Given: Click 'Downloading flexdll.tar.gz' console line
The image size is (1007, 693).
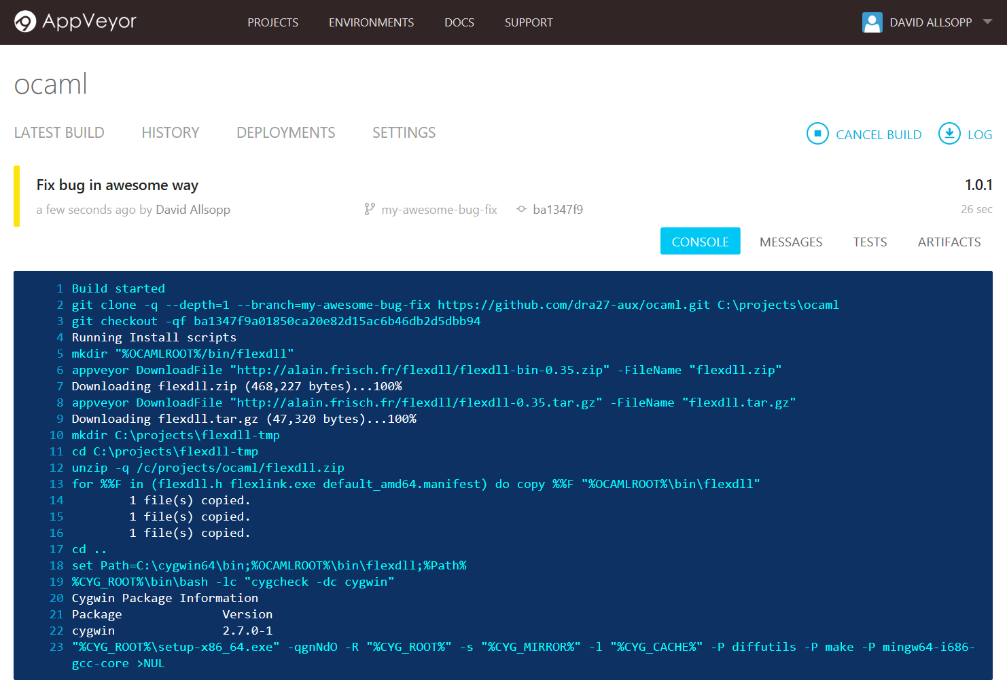Looking at the screenshot, I should (244, 419).
